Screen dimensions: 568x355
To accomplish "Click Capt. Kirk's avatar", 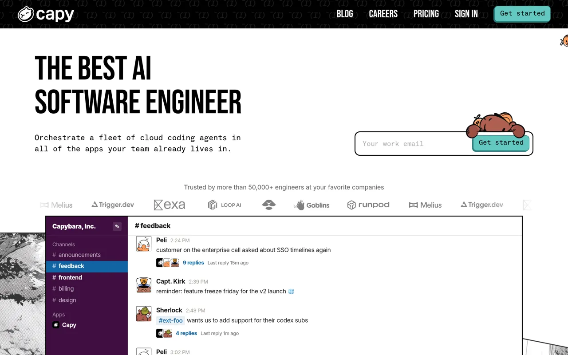I will [x=143, y=285].
